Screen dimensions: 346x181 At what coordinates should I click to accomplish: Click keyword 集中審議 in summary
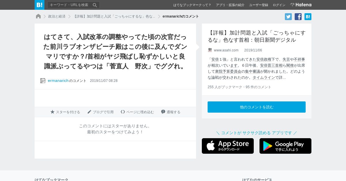[253, 72]
